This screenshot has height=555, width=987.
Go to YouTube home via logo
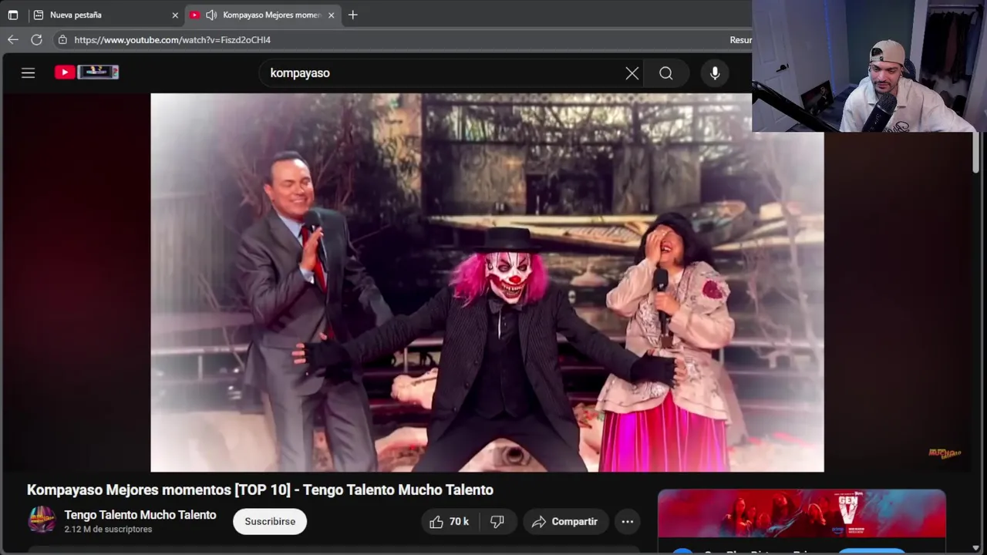[86, 72]
